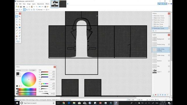Open the View menu
Image resolution: width=187 pixels, height=105 pixels.
tap(24, 4)
